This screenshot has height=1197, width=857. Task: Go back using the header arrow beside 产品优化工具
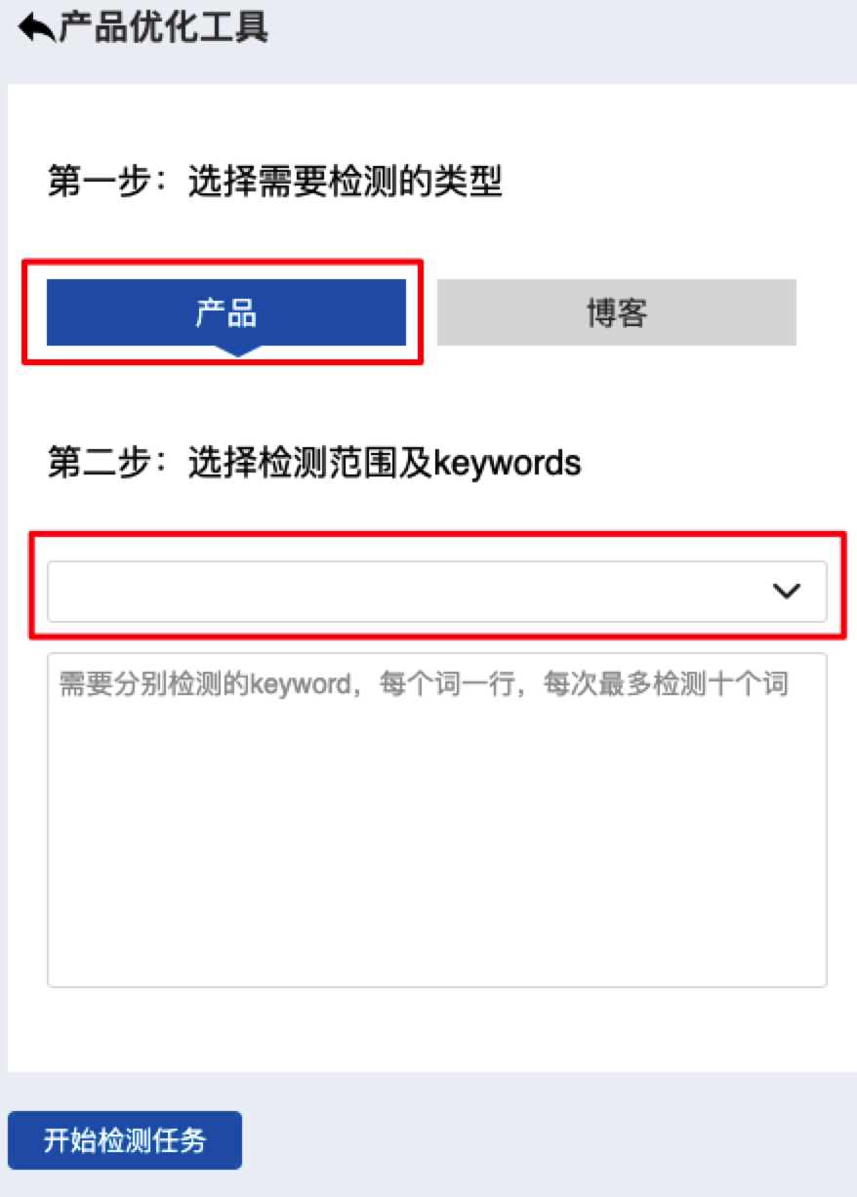(x=36, y=28)
